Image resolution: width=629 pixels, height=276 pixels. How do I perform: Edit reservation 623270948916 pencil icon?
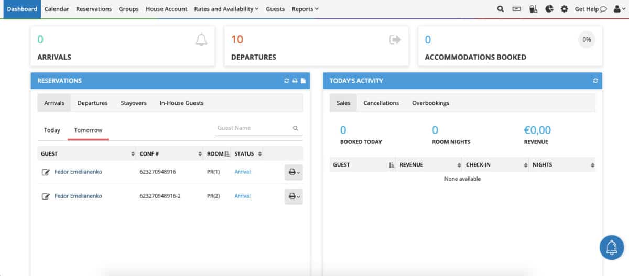(x=46, y=172)
